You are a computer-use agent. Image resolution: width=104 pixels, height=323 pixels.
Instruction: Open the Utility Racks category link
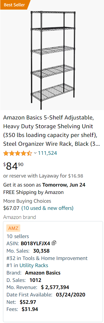(x=34, y=265)
